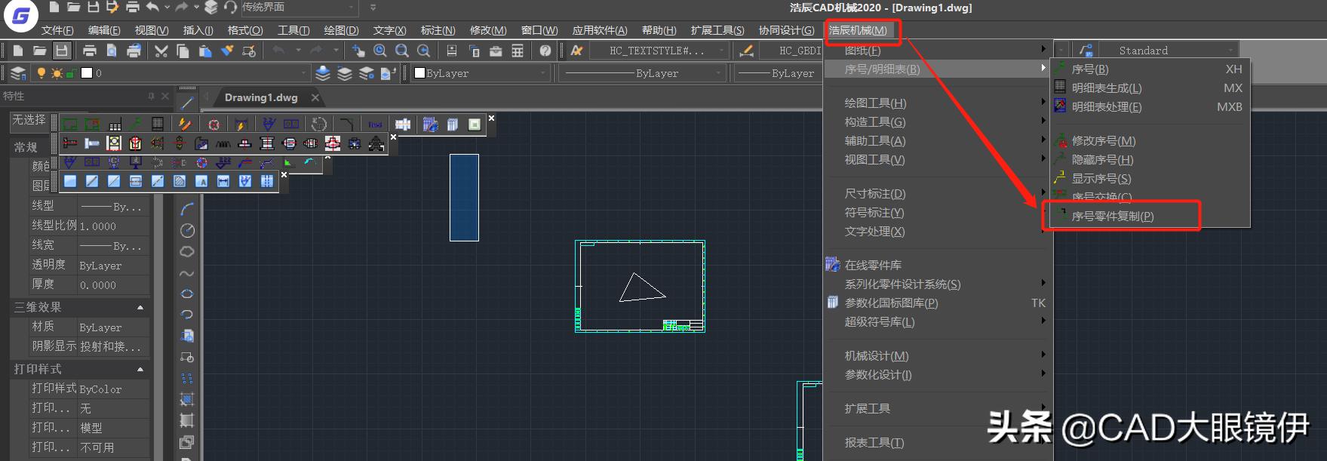1327x461 pixels.
Task: Select the Revision cloud tool
Action: click(187, 251)
